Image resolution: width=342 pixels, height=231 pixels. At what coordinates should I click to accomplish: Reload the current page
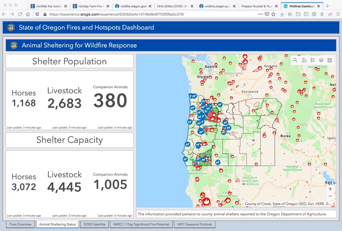click(20, 14)
